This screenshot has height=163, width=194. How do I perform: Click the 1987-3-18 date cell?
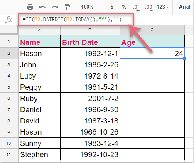click(x=90, y=121)
